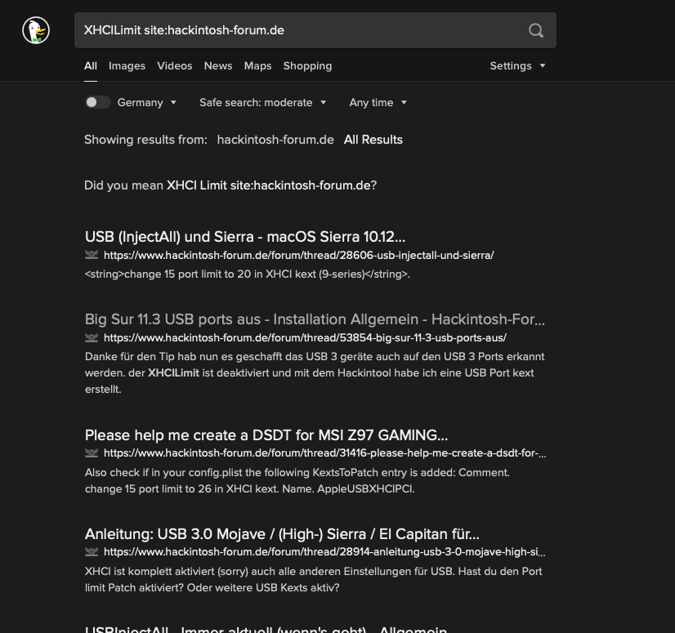Click favicon beside MSI Z97 DSDT result
This screenshot has height=633, width=675.
coord(92,453)
